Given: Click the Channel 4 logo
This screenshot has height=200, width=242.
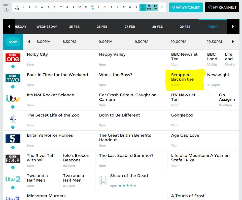Looking at the screenshot, I should pyautogui.click(x=13, y=119).
